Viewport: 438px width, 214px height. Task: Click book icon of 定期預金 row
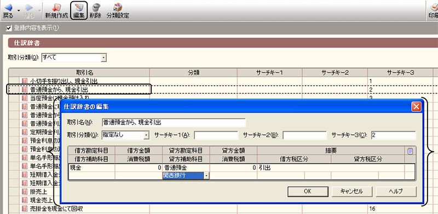25,132
